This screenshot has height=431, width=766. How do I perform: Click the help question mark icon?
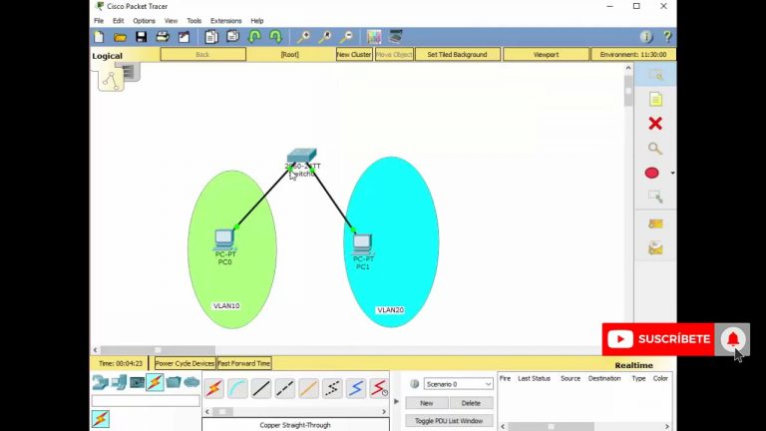coord(667,37)
